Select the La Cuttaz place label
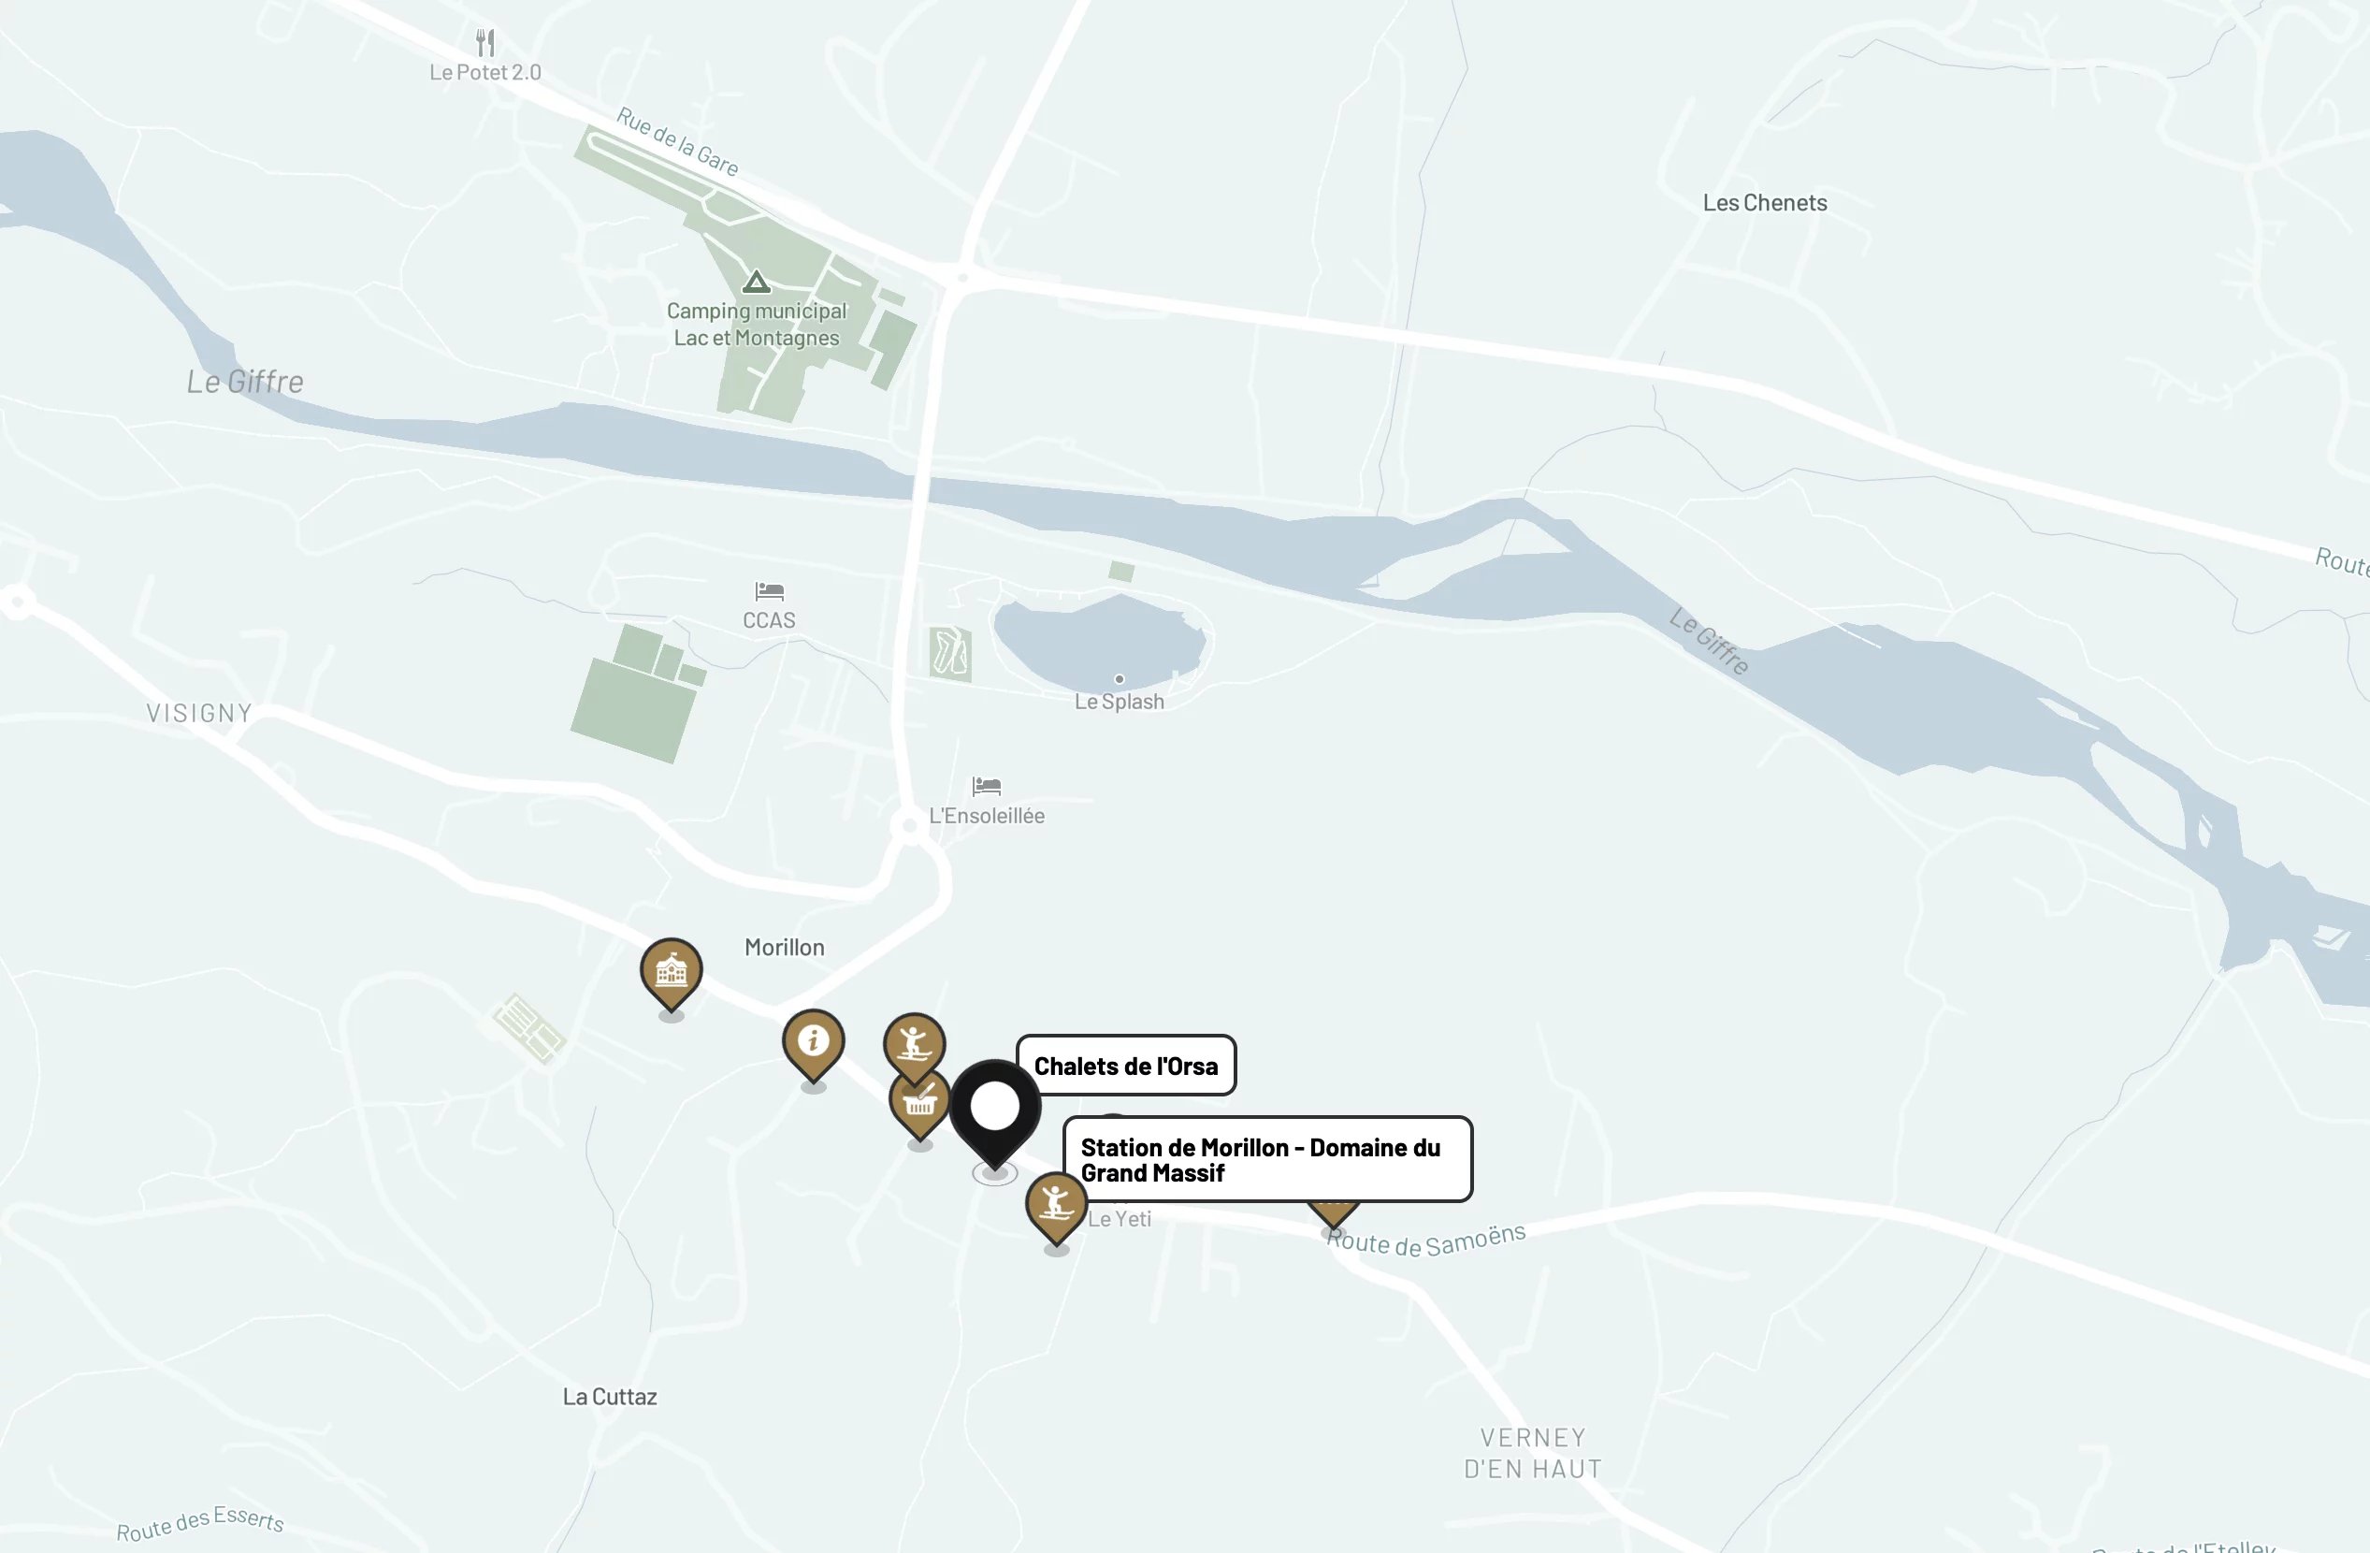 (x=610, y=1397)
